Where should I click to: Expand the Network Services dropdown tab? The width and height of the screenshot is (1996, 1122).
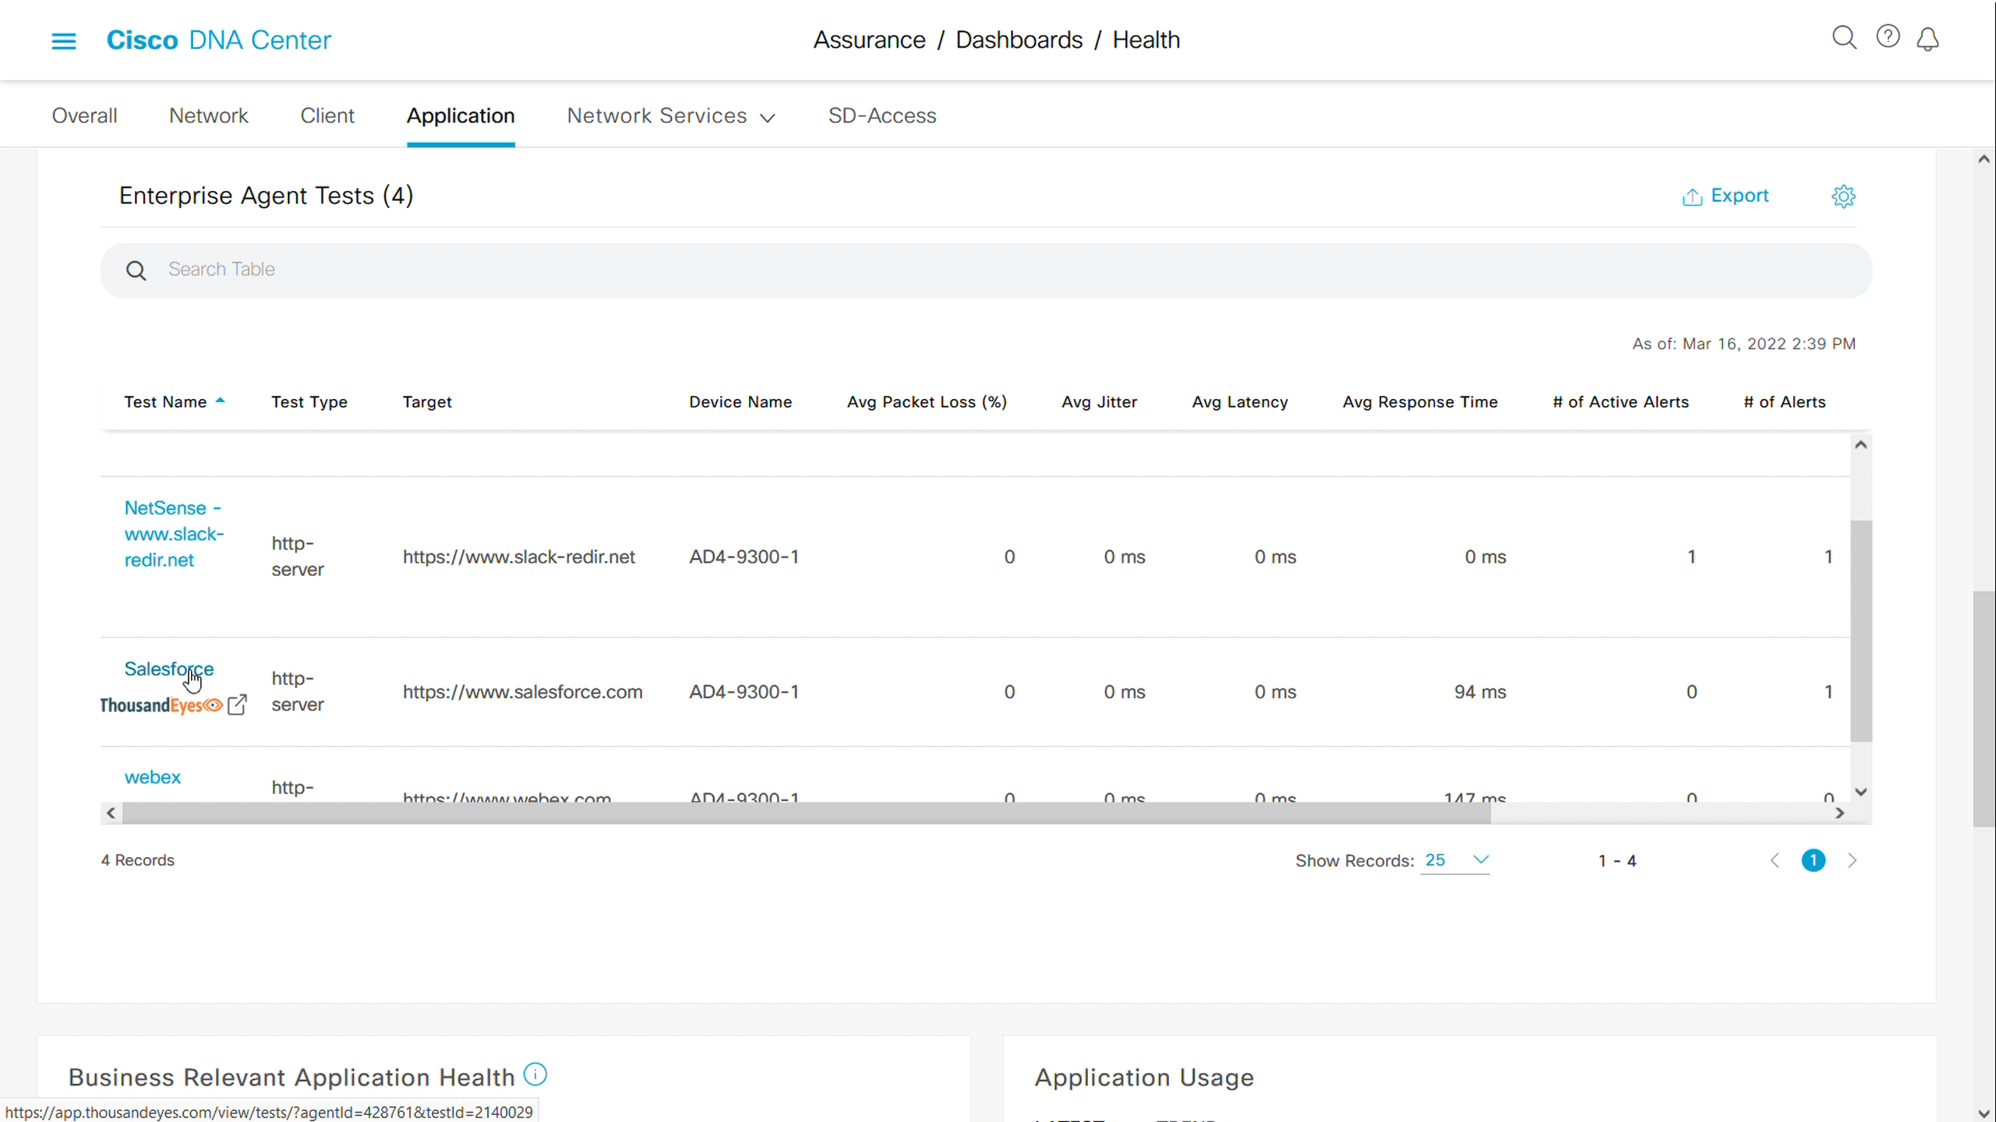[670, 116]
